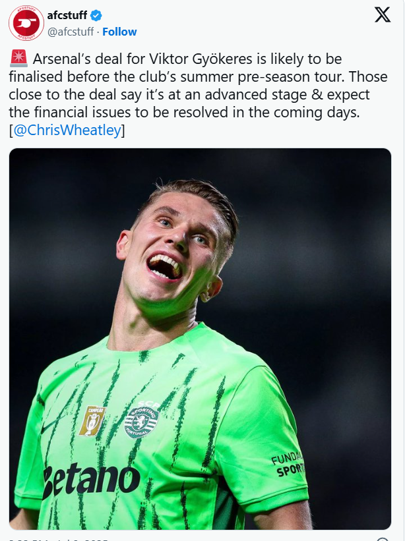
Task: Click the gold Campeão badge on shirt
Action: pyautogui.click(x=92, y=420)
